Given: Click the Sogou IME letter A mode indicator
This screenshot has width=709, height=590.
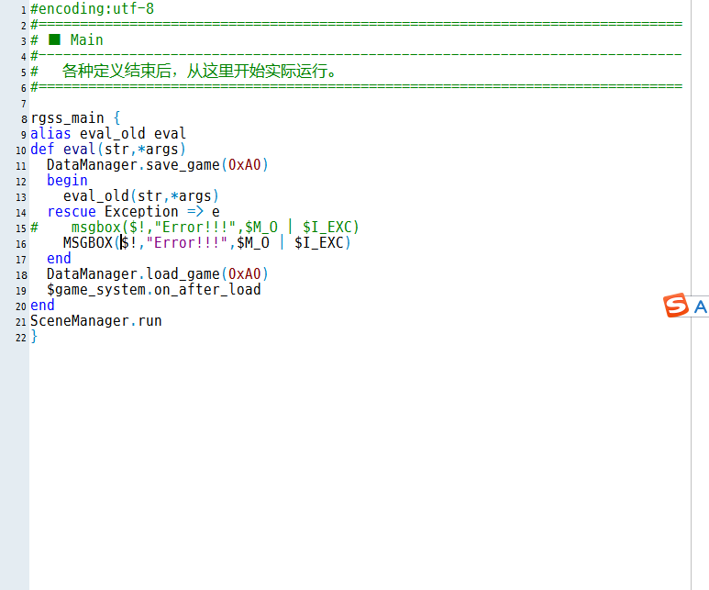Looking at the screenshot, I should (x=701, y=306).
